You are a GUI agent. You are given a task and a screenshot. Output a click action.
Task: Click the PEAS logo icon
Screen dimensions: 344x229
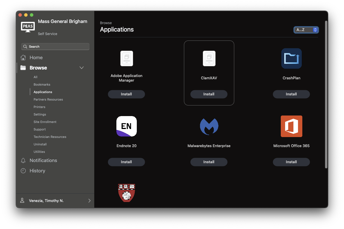[28, 27]
